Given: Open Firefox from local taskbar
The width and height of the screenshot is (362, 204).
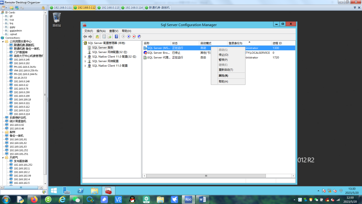Looking at the screenshot, I should [34, 199].
